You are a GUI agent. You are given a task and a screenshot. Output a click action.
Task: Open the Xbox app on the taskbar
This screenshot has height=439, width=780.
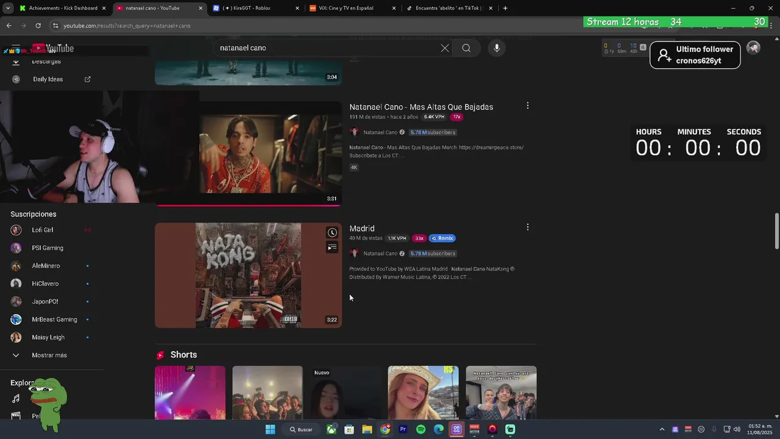tap(331, 429)
